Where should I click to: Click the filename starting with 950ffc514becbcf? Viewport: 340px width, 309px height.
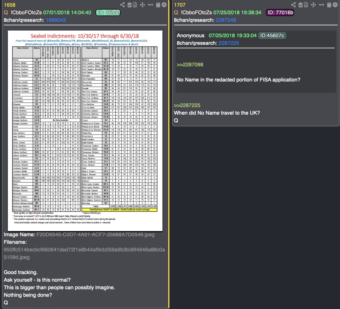click(x=84, y=254)
